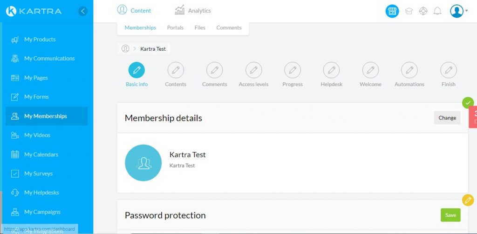Jump to the Helpdesk step icon

tap(331, 70)
